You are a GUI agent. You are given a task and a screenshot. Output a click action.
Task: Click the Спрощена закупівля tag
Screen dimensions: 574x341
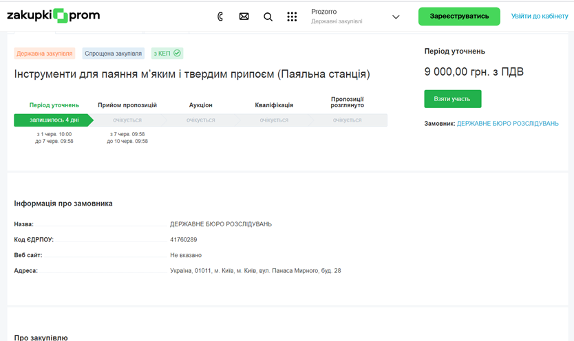pyautogui.click(x=113, y=54)
